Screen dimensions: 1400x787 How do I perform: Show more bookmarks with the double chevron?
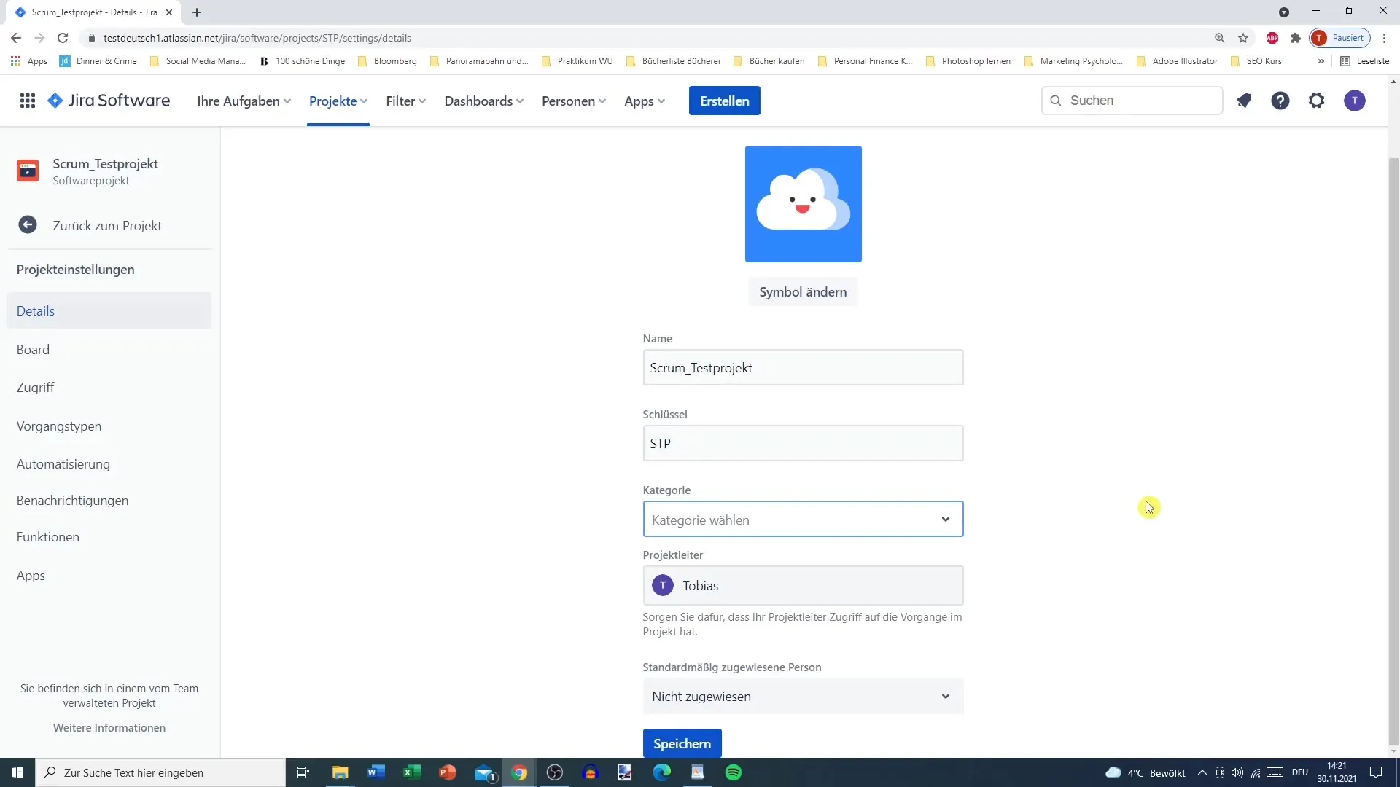pyautogui.click(x=1321, y=61)
